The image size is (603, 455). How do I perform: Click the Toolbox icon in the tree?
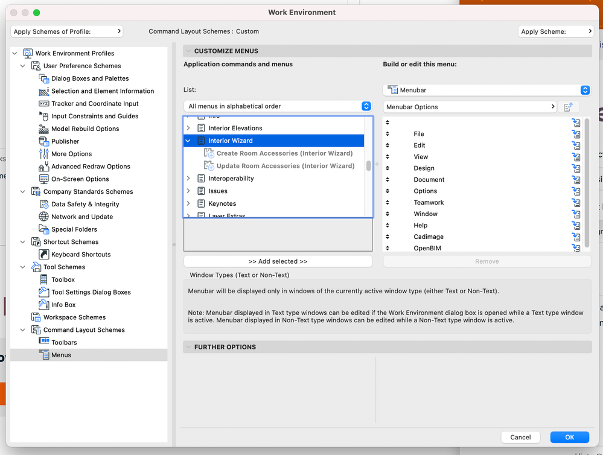pos(44,279)
